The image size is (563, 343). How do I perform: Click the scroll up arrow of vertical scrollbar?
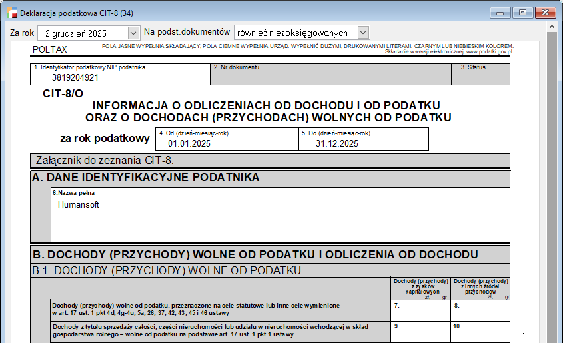point(552,28)
